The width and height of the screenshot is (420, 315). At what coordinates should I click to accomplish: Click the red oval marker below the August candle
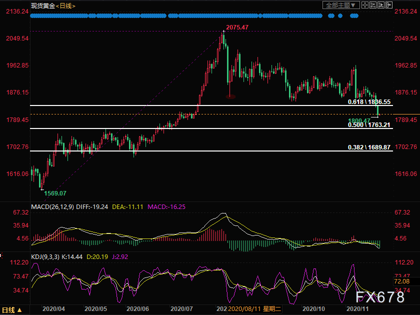click(x=230, y=96)
